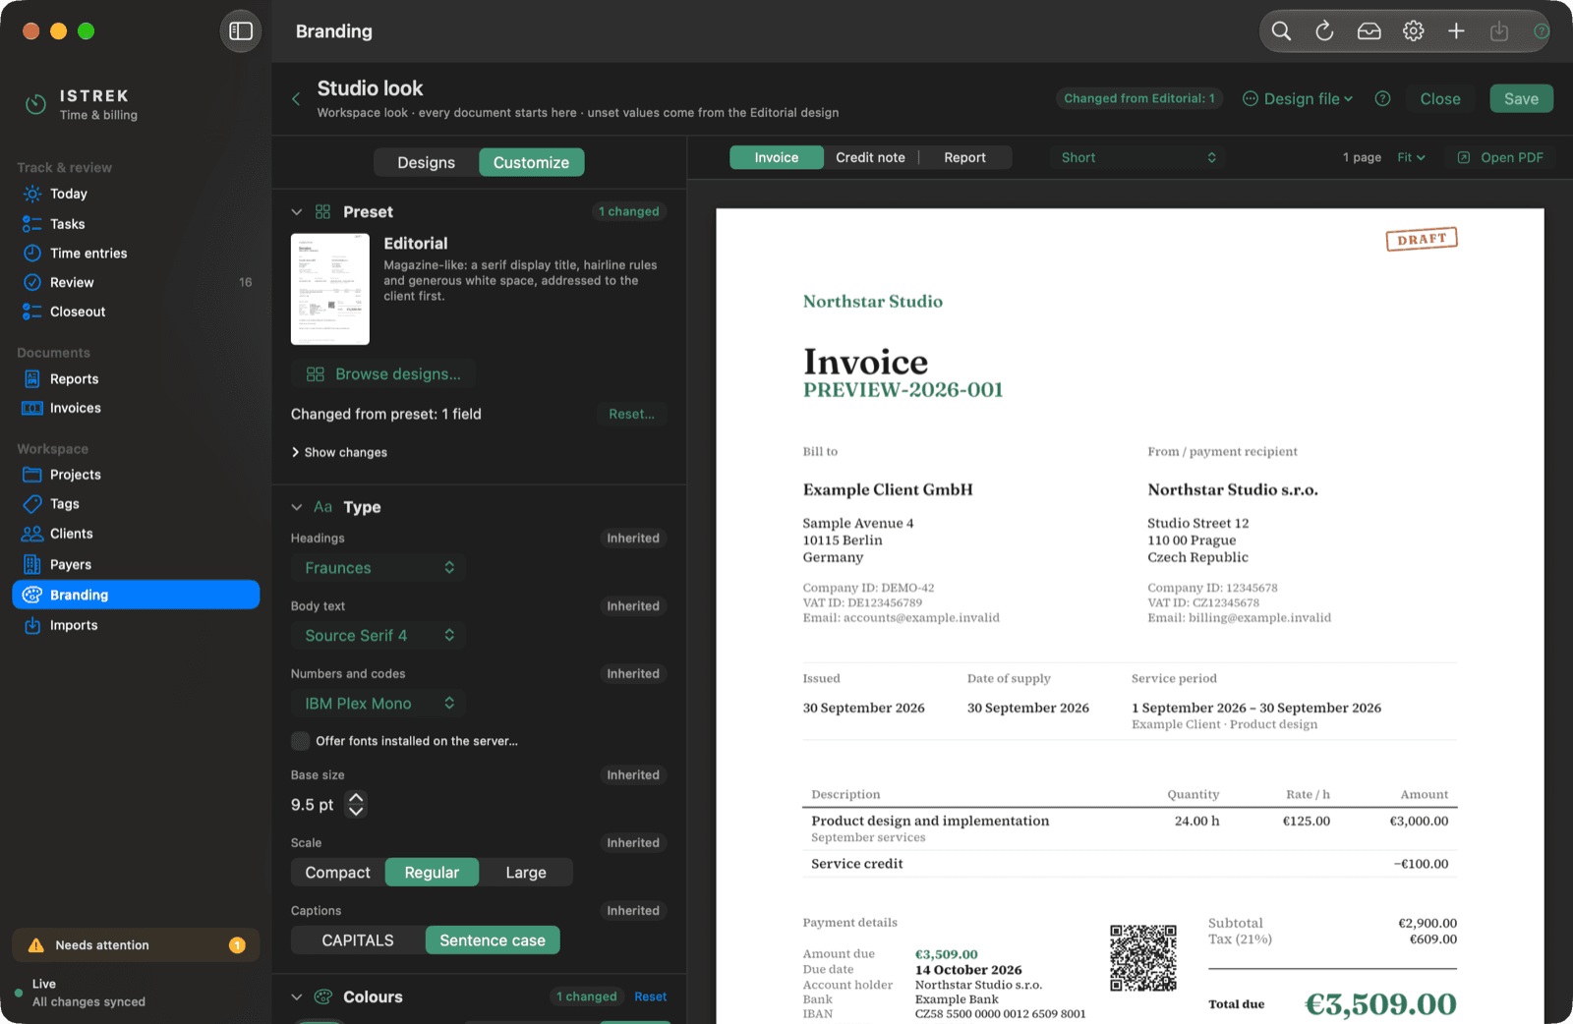This screenshot has width=1573, height=1024.
Task: Open the IBM Plex Mono font dropdown
Action: pyautogui.click(x=379, y=704)
